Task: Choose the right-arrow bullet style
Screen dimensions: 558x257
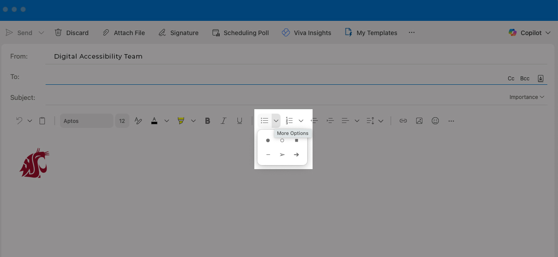Action: (296, 155)
